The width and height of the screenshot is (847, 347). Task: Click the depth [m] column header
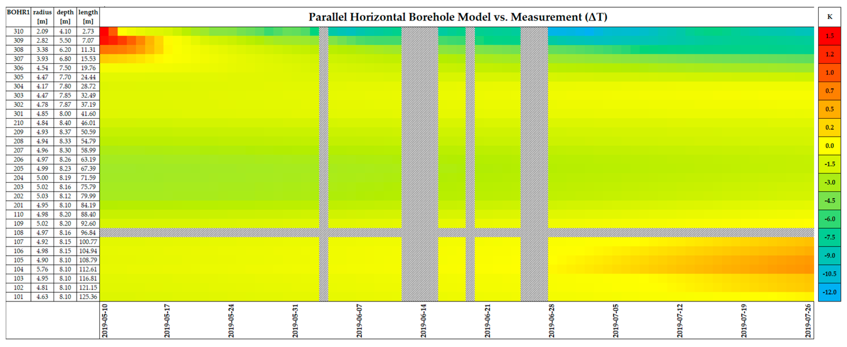(x=65, y=16)
